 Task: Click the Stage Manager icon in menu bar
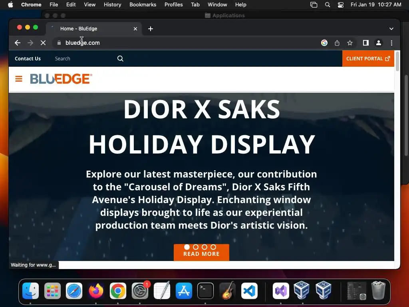point(314,5)
